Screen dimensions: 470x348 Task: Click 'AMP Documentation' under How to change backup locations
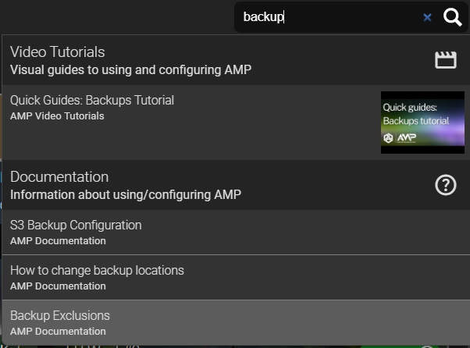pyautogui.click(x=58, y=286)
